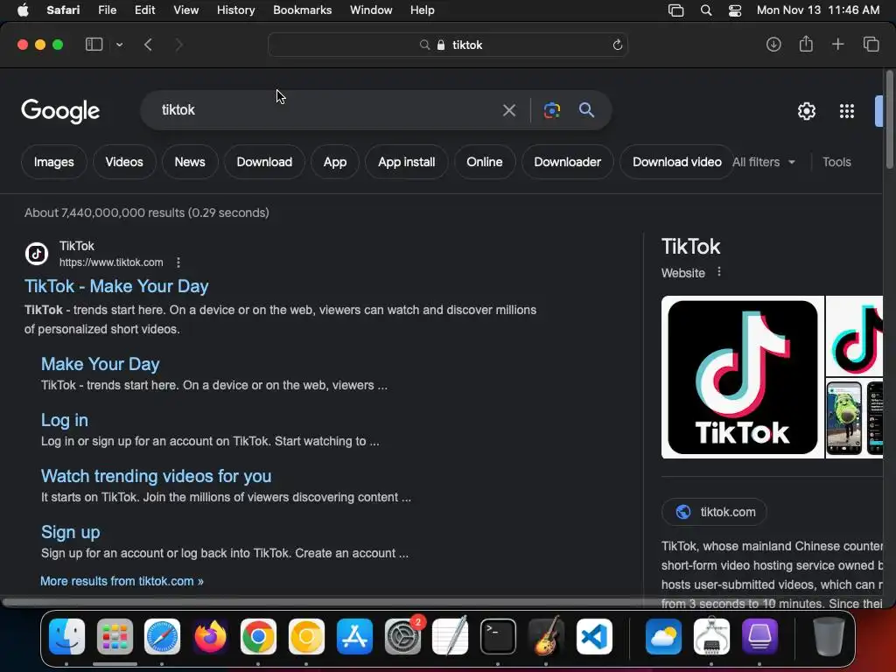Screen dimensions: 896x672
Task: Click the blue magnifier search button
Action: coord(587,110)
